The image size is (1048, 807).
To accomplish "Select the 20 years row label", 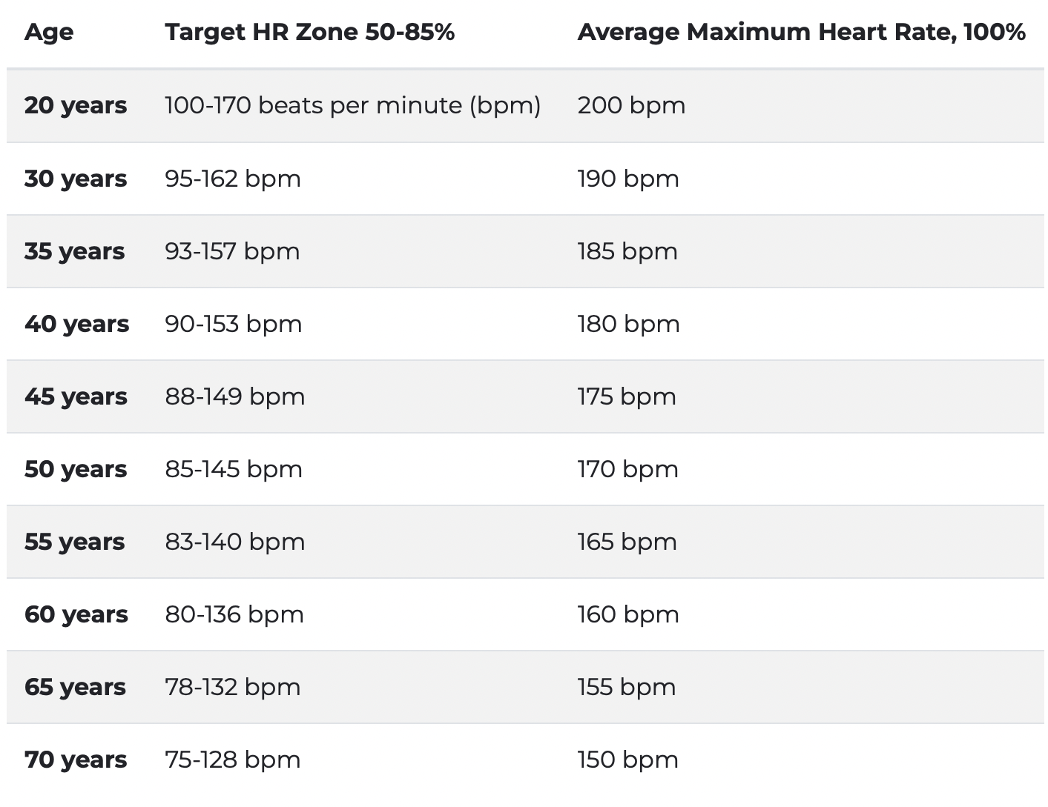I will pos(76,105).
